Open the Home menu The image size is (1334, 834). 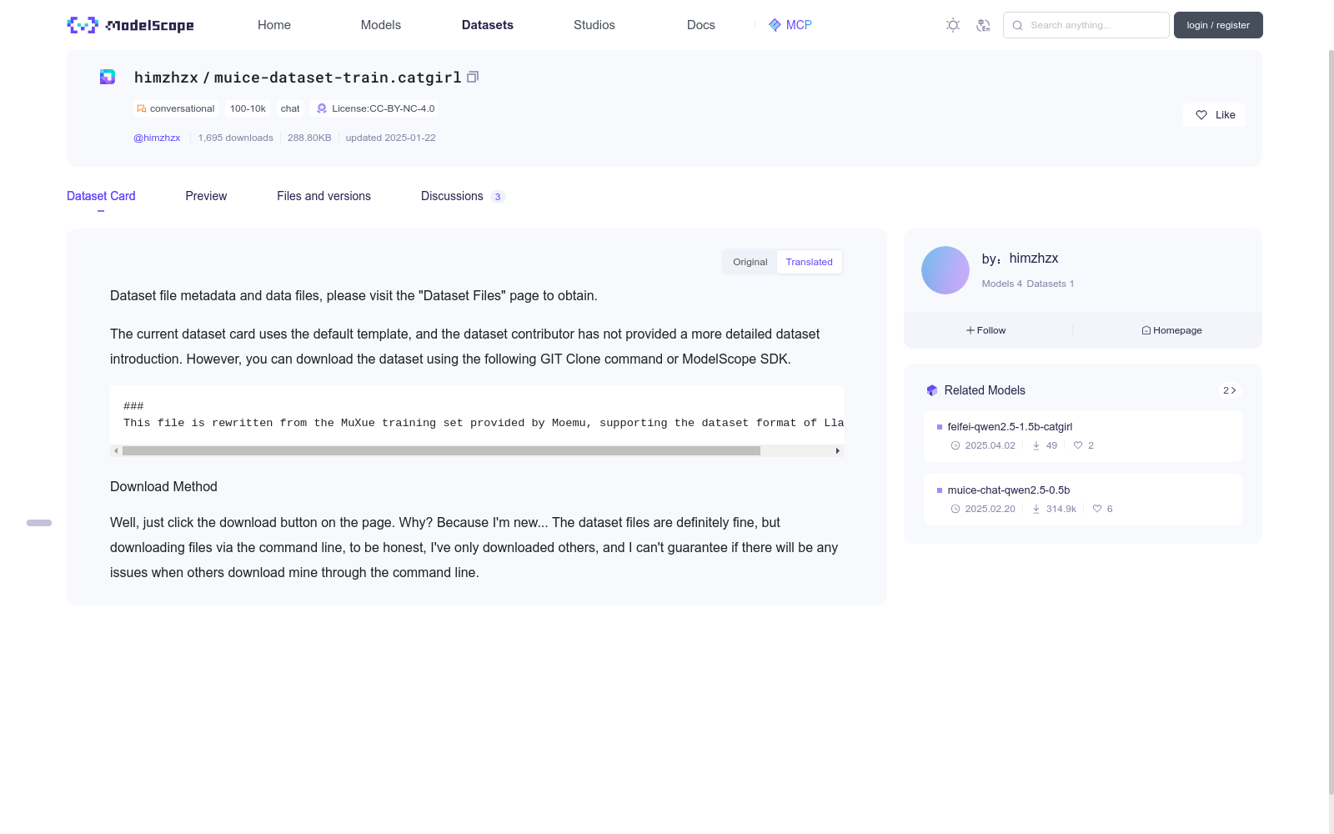[274, 25]
